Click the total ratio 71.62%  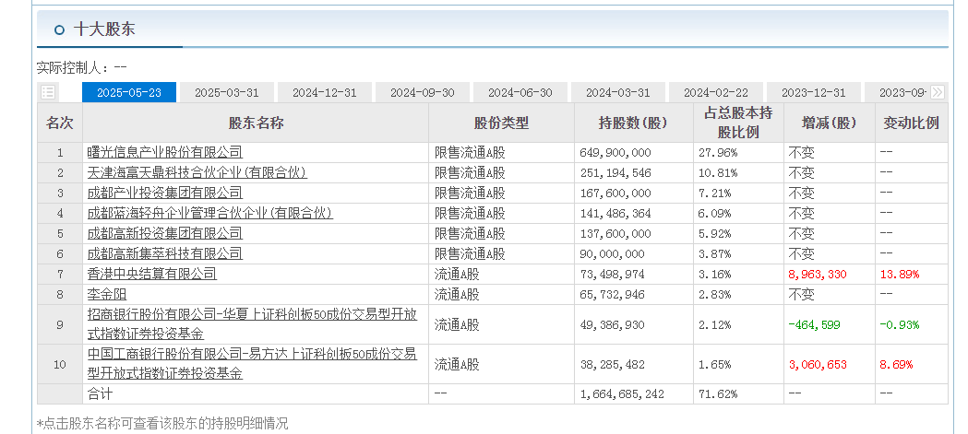pos(718,393)
